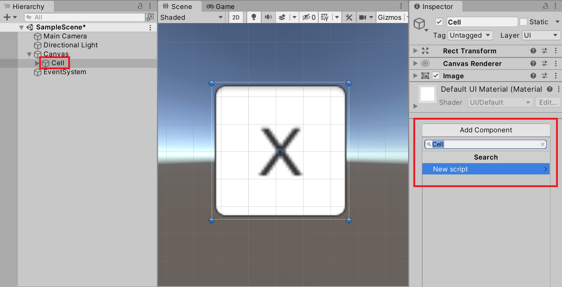Switch to the Game tab

[221, 6]
